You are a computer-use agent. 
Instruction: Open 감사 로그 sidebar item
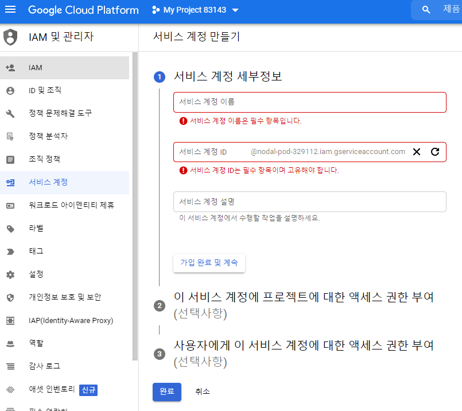click(64, 366)
